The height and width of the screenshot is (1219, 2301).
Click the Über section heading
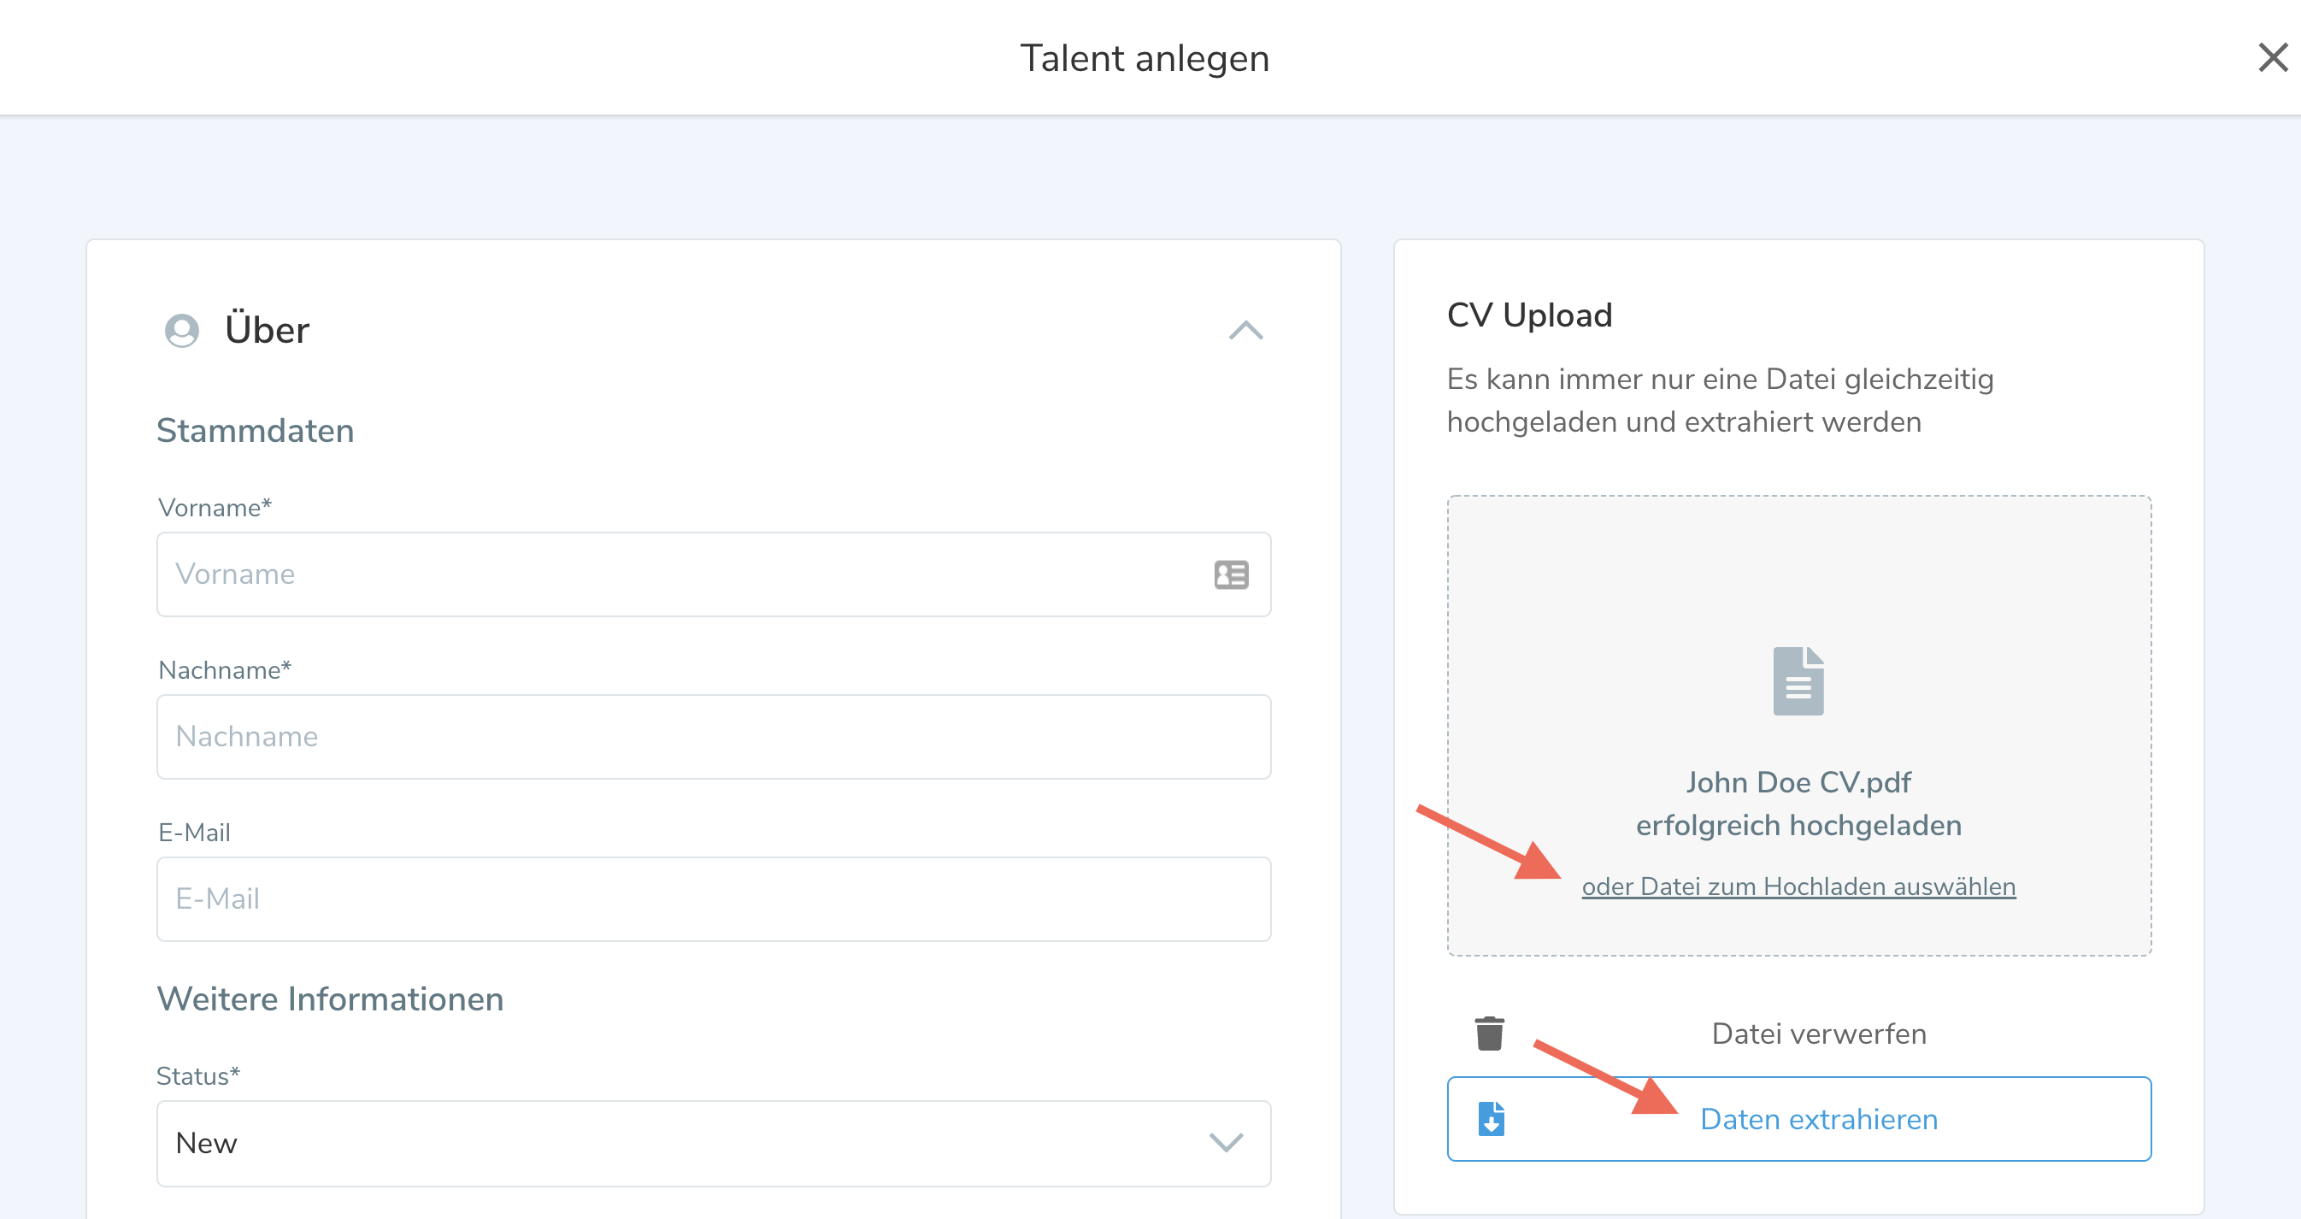[266, 331]
